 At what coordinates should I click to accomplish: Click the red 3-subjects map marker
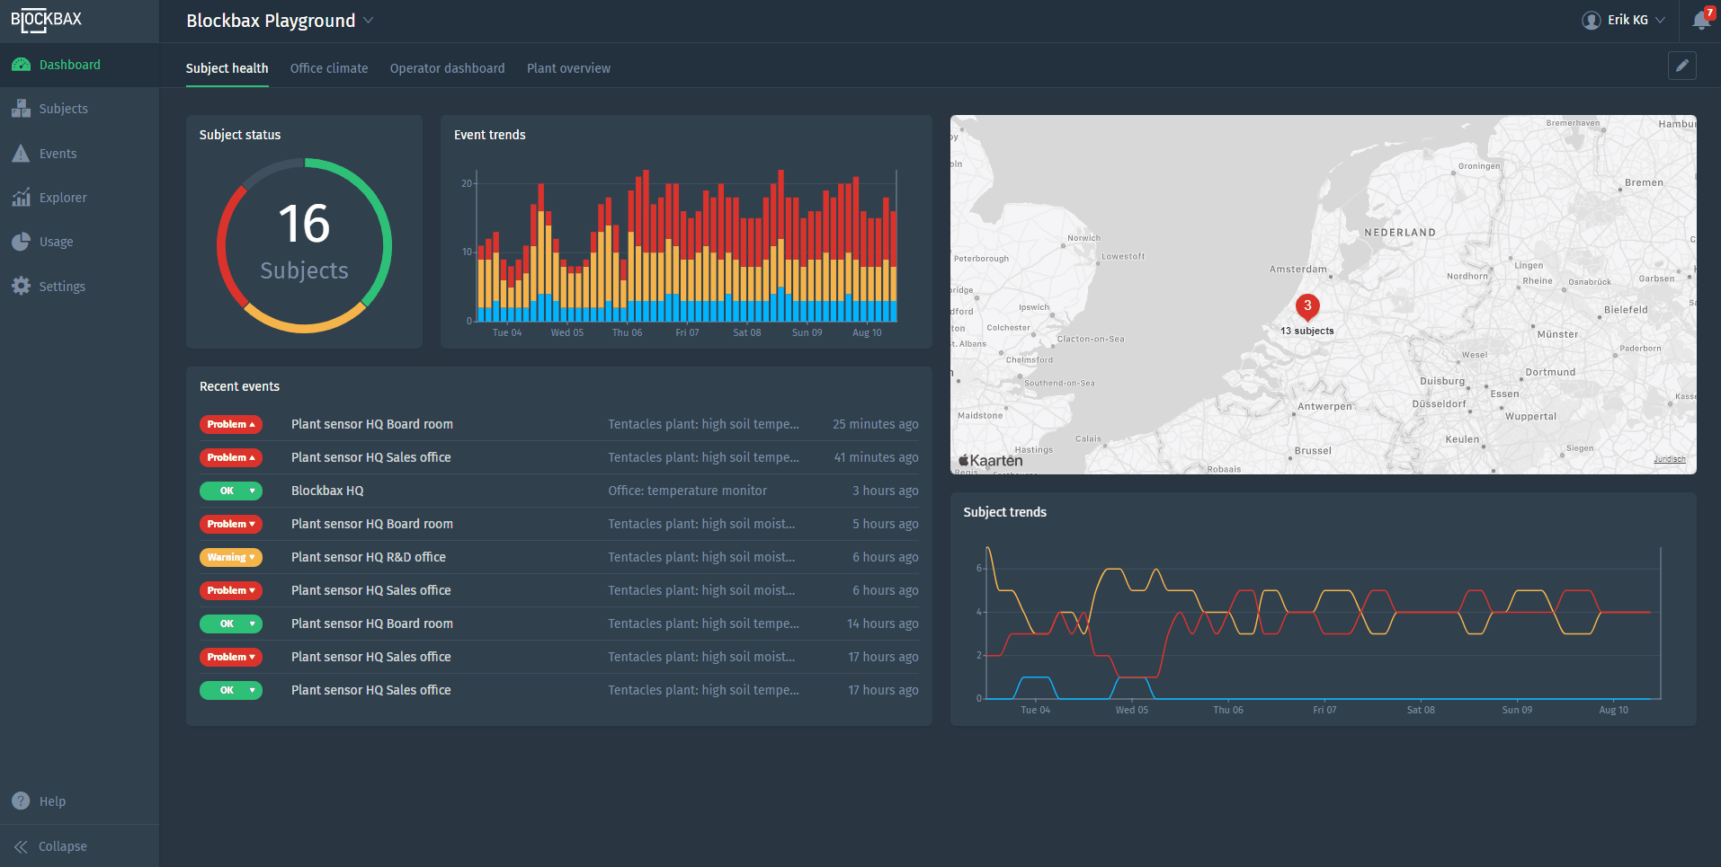(x=1307, y=307)
